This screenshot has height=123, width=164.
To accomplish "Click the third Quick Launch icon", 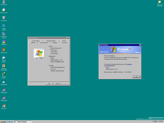I will 12,122.
